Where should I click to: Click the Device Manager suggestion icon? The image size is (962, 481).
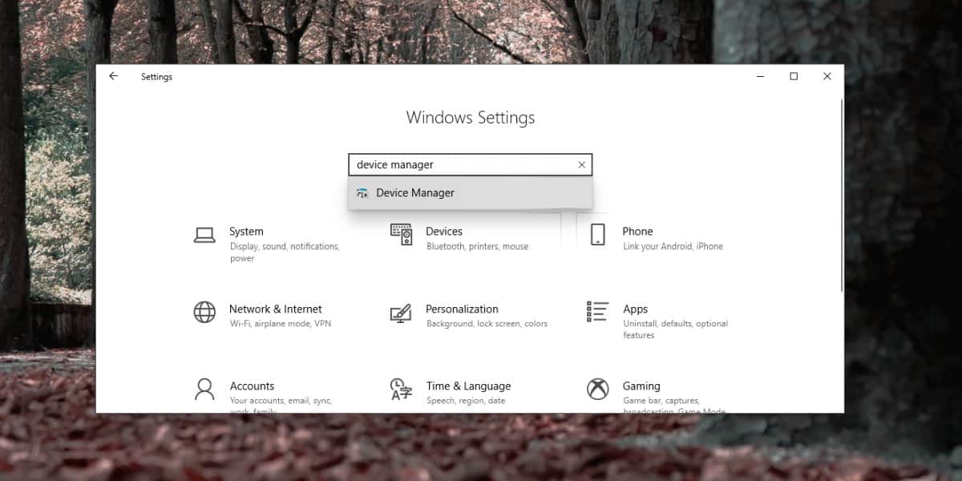point(362,193)
